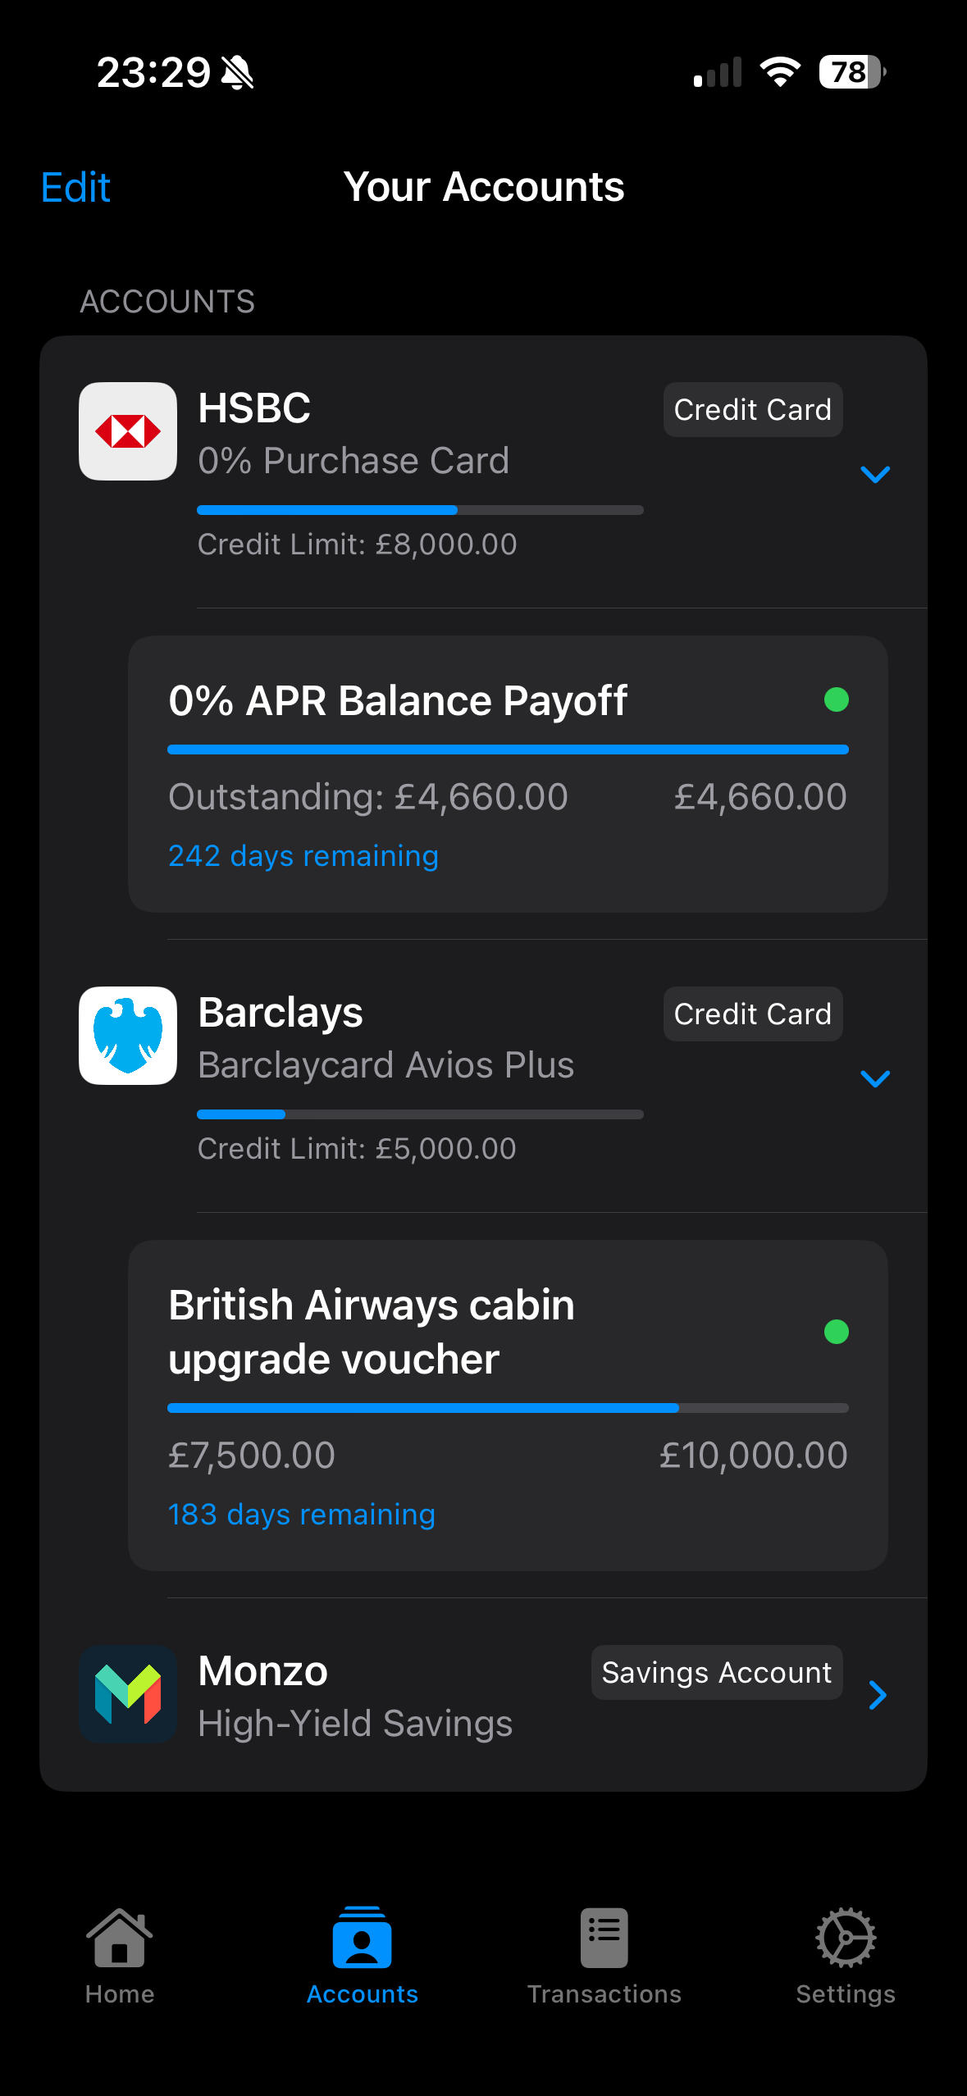Tap the 242 days remaining link
The image size is (967, 2096).
point(303,855)
